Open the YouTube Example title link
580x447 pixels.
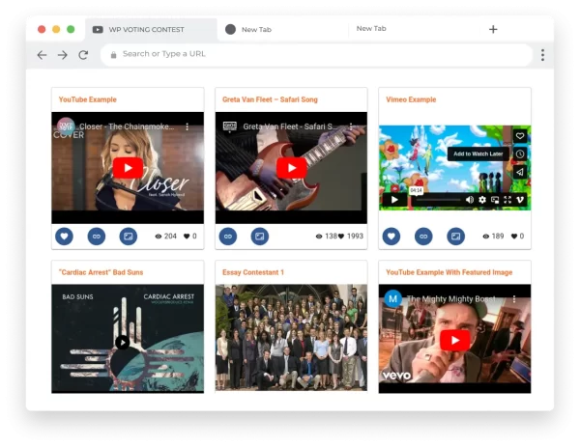(x=88, y=99)
